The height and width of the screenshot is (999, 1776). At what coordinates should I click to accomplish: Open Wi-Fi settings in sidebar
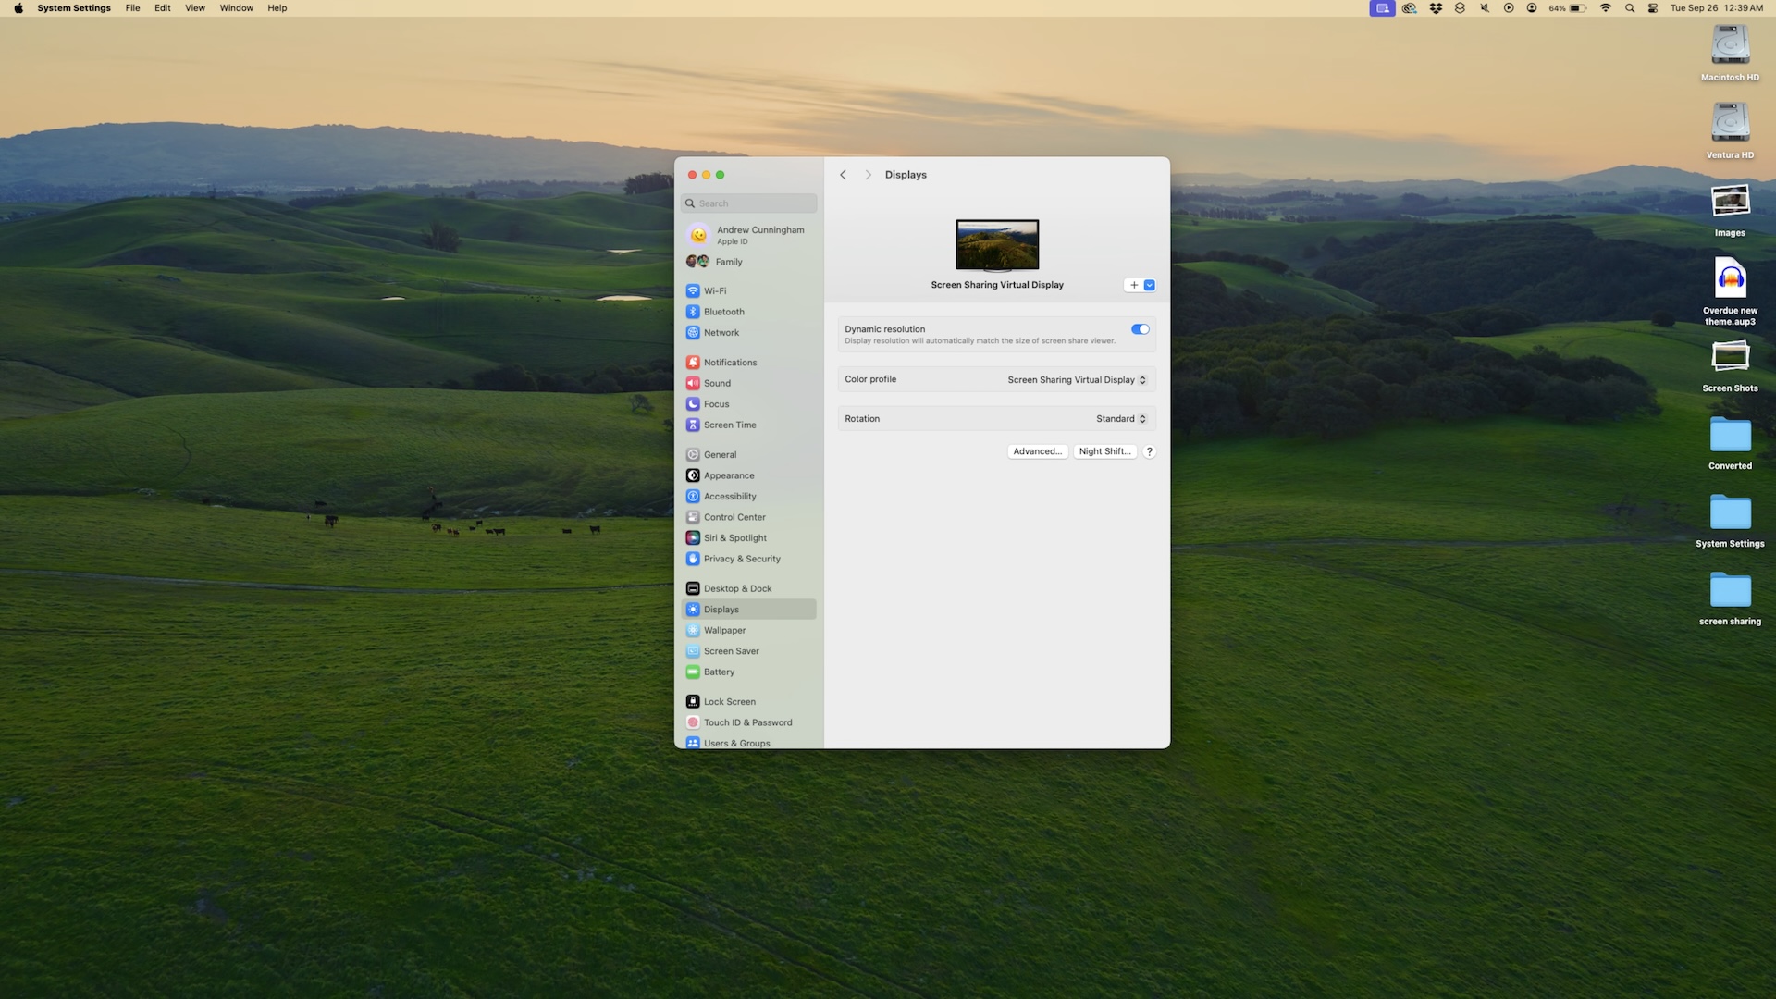pyautogui.click(x=714, y=290)
